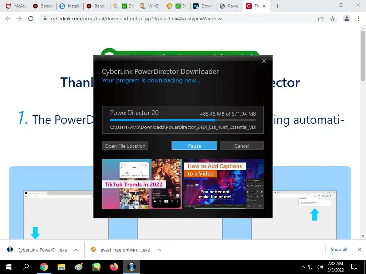Viewport: 366px width, 274px height.
Task: Open the Windows notification center
Action: pos(354,267)
